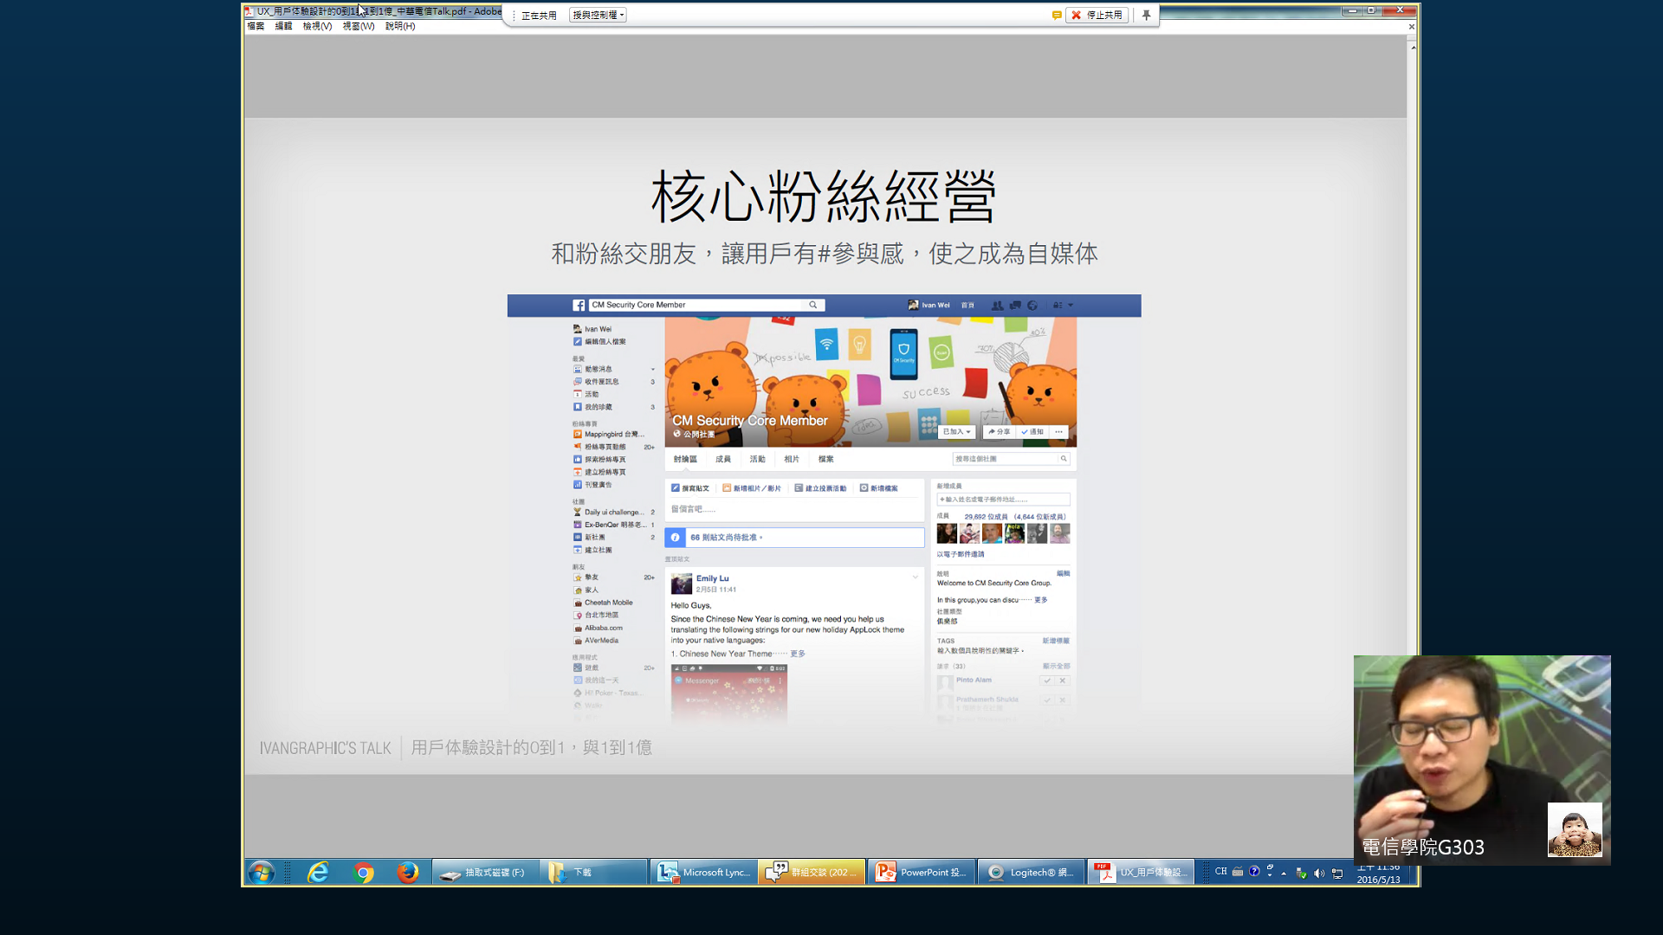Click the Windows Start button
The width and height of the screenshot is (1663, 935).
(x=261, y=872)
